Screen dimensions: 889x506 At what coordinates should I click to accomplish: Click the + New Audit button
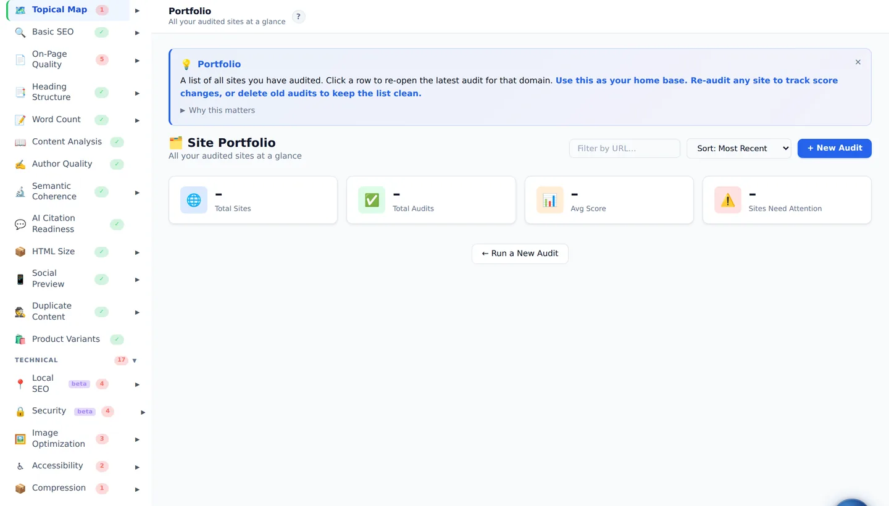point(834,148)
